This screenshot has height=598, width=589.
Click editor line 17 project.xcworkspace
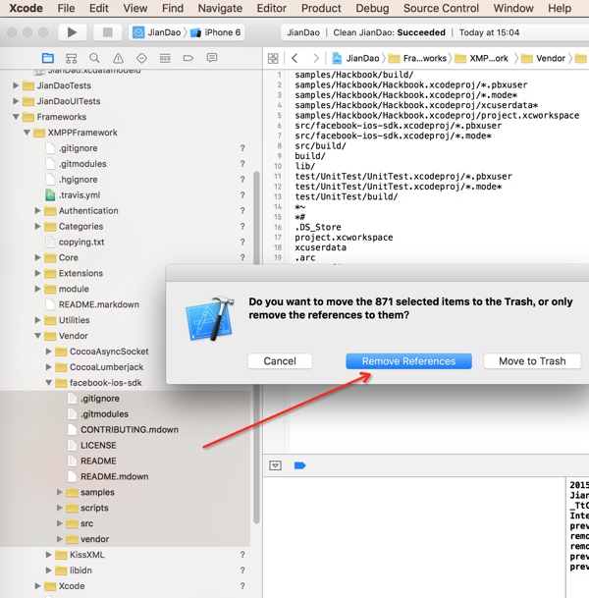344,238
